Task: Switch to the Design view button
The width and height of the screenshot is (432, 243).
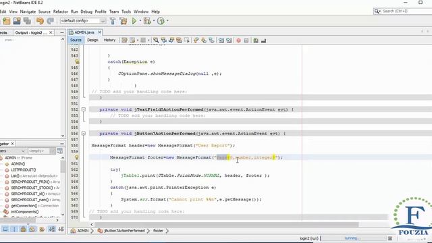Action: pos(92,40)
